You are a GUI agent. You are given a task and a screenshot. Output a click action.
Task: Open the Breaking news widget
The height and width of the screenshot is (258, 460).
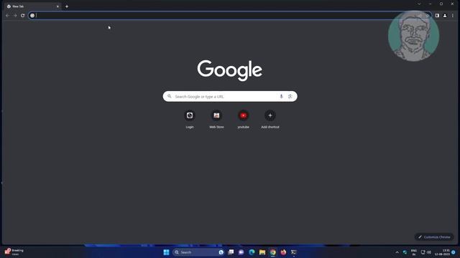click(14, 252)
